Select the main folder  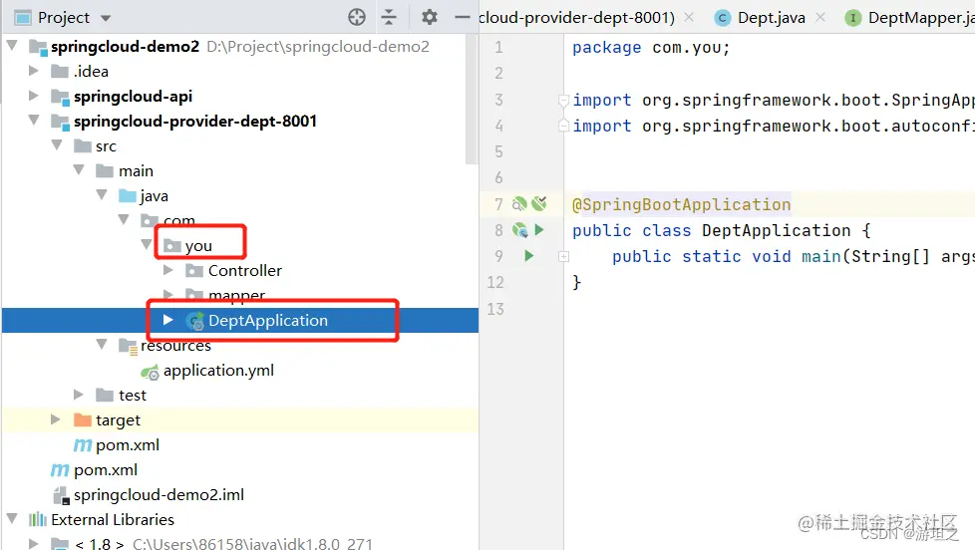(136, 171)
